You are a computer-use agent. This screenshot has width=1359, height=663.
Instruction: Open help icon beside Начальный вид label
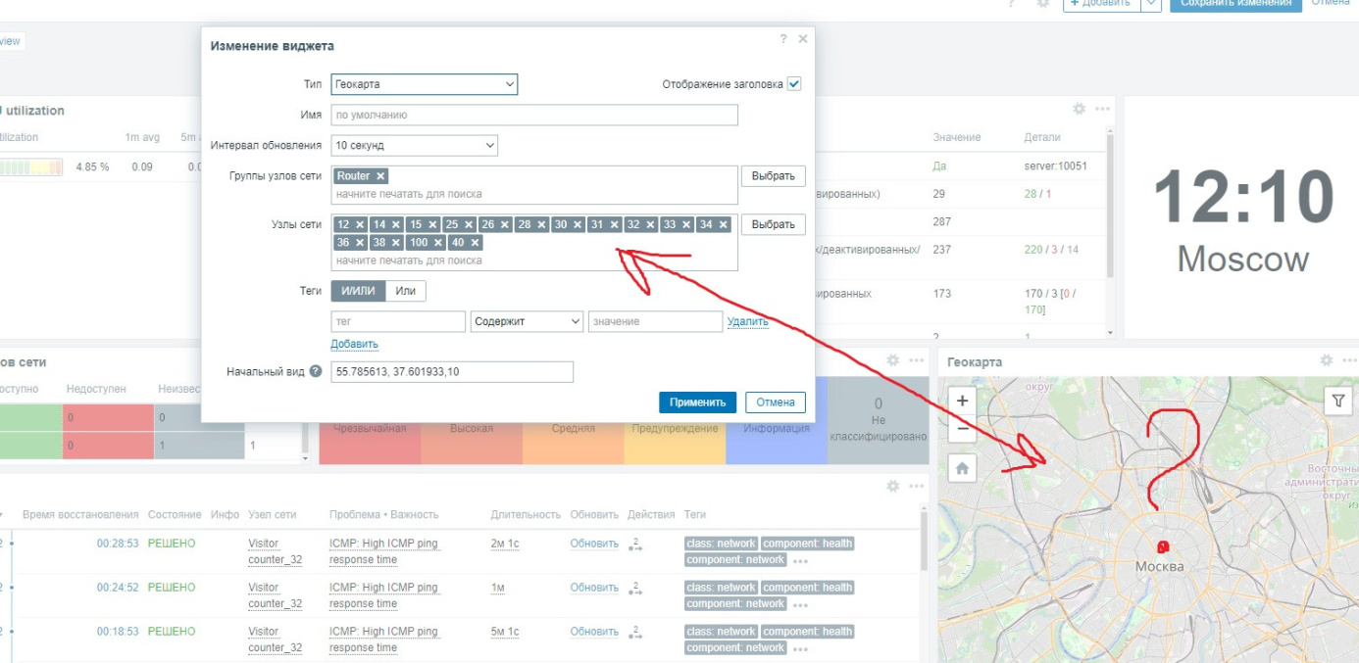coord(316,371)
